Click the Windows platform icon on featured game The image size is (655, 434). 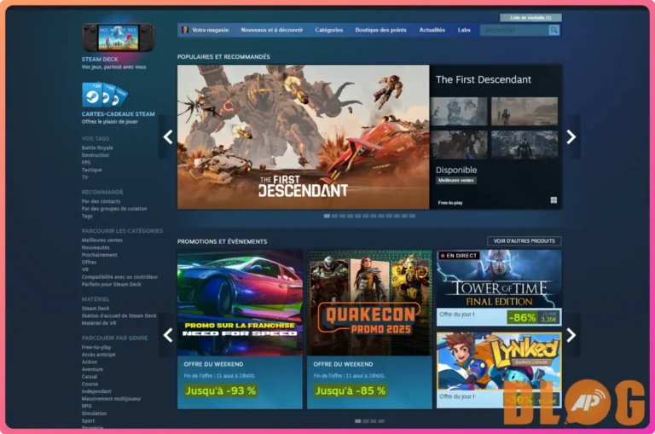[x=554, y=200]
